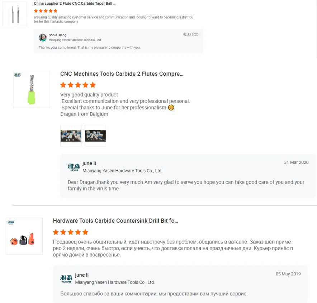
Task: Click Sonia Jiang's profile avatar
Action: (43, 37)
